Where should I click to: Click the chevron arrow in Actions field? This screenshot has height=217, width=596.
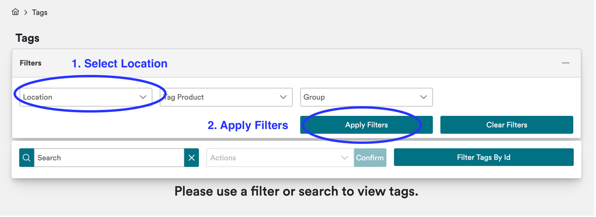pyautogui.click(x=345, y=158)
